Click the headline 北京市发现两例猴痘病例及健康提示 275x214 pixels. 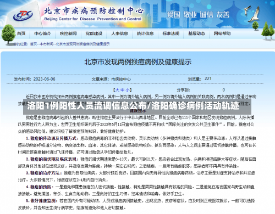pyautogui.click(x=138, y=62)
